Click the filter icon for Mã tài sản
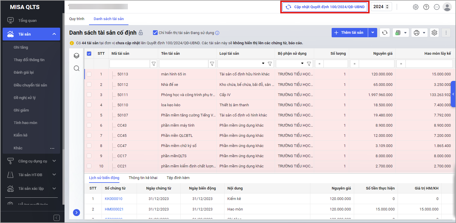The width and height of the screenshot is (456, 223). (154, 63)
